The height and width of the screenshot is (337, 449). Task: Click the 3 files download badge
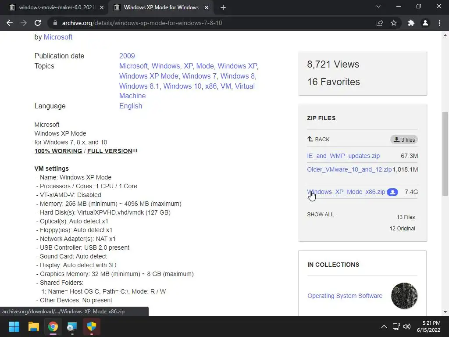404,140
